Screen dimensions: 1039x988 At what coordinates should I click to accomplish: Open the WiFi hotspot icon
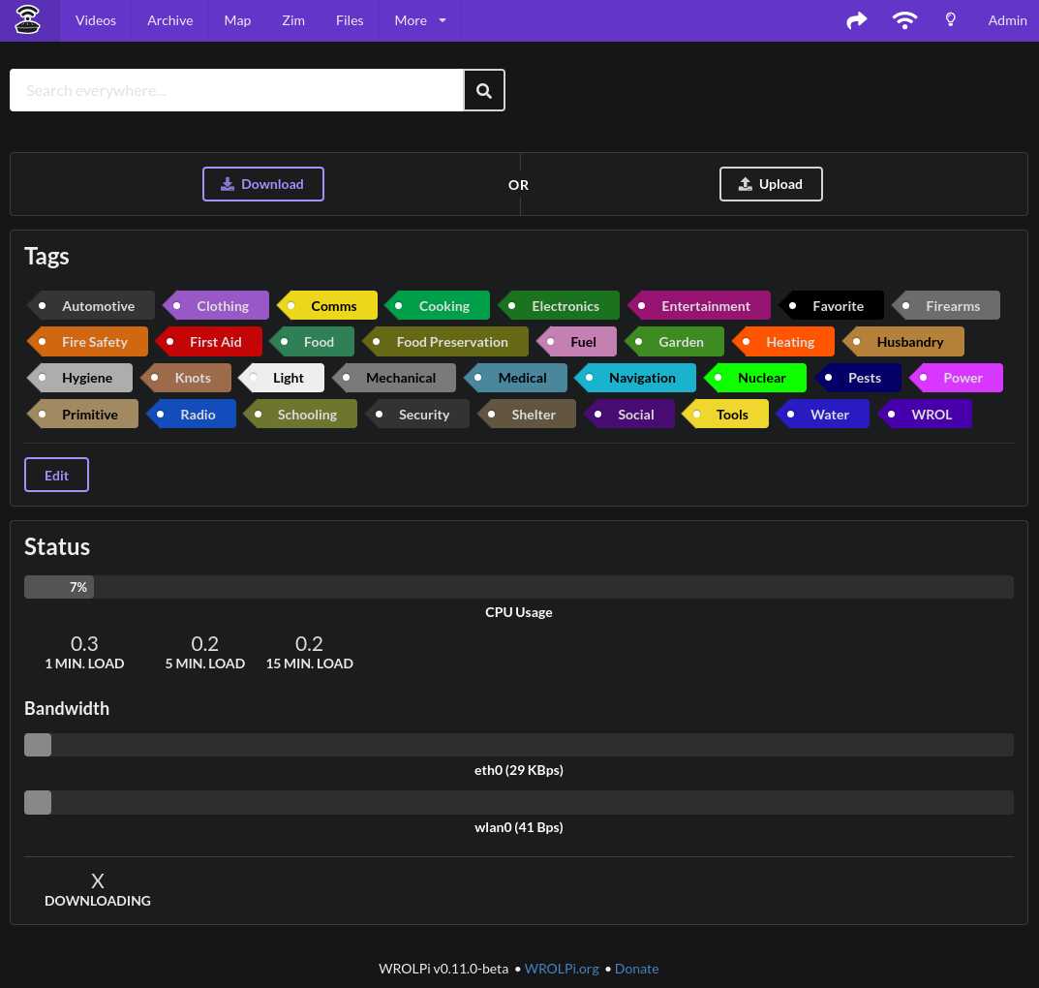[x=904, y=20]
